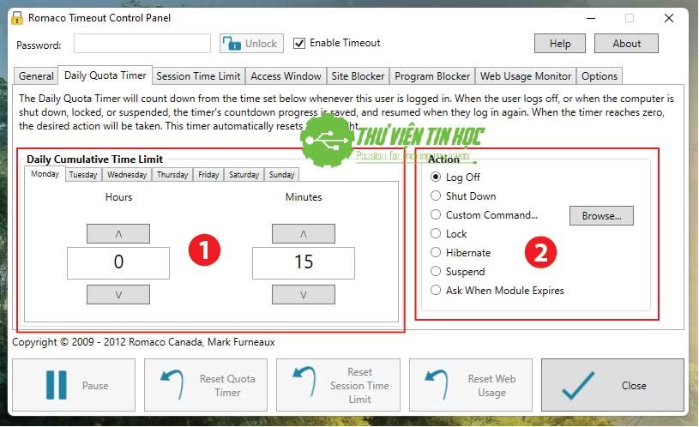The image size is (699, 427).
Task: Increase the Minutes value with up arrow
Action: coord(303,233)
